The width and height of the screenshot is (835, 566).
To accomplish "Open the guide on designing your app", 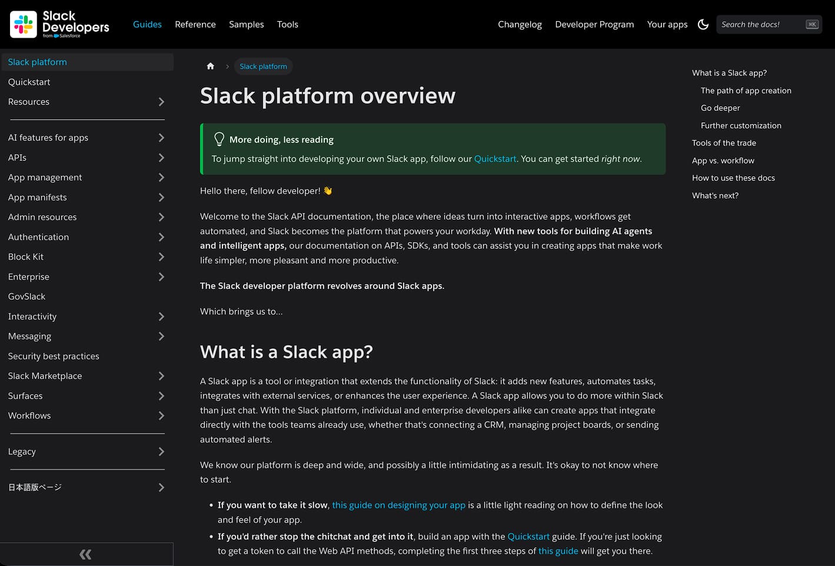I will click(x=399, y=505).
